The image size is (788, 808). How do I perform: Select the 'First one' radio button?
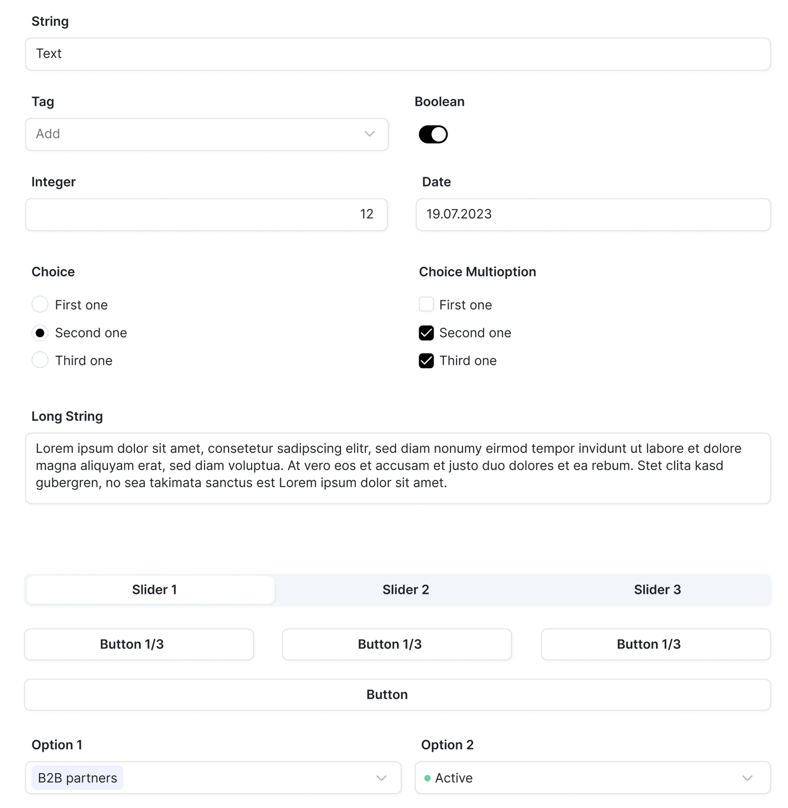tap(40, 305)
